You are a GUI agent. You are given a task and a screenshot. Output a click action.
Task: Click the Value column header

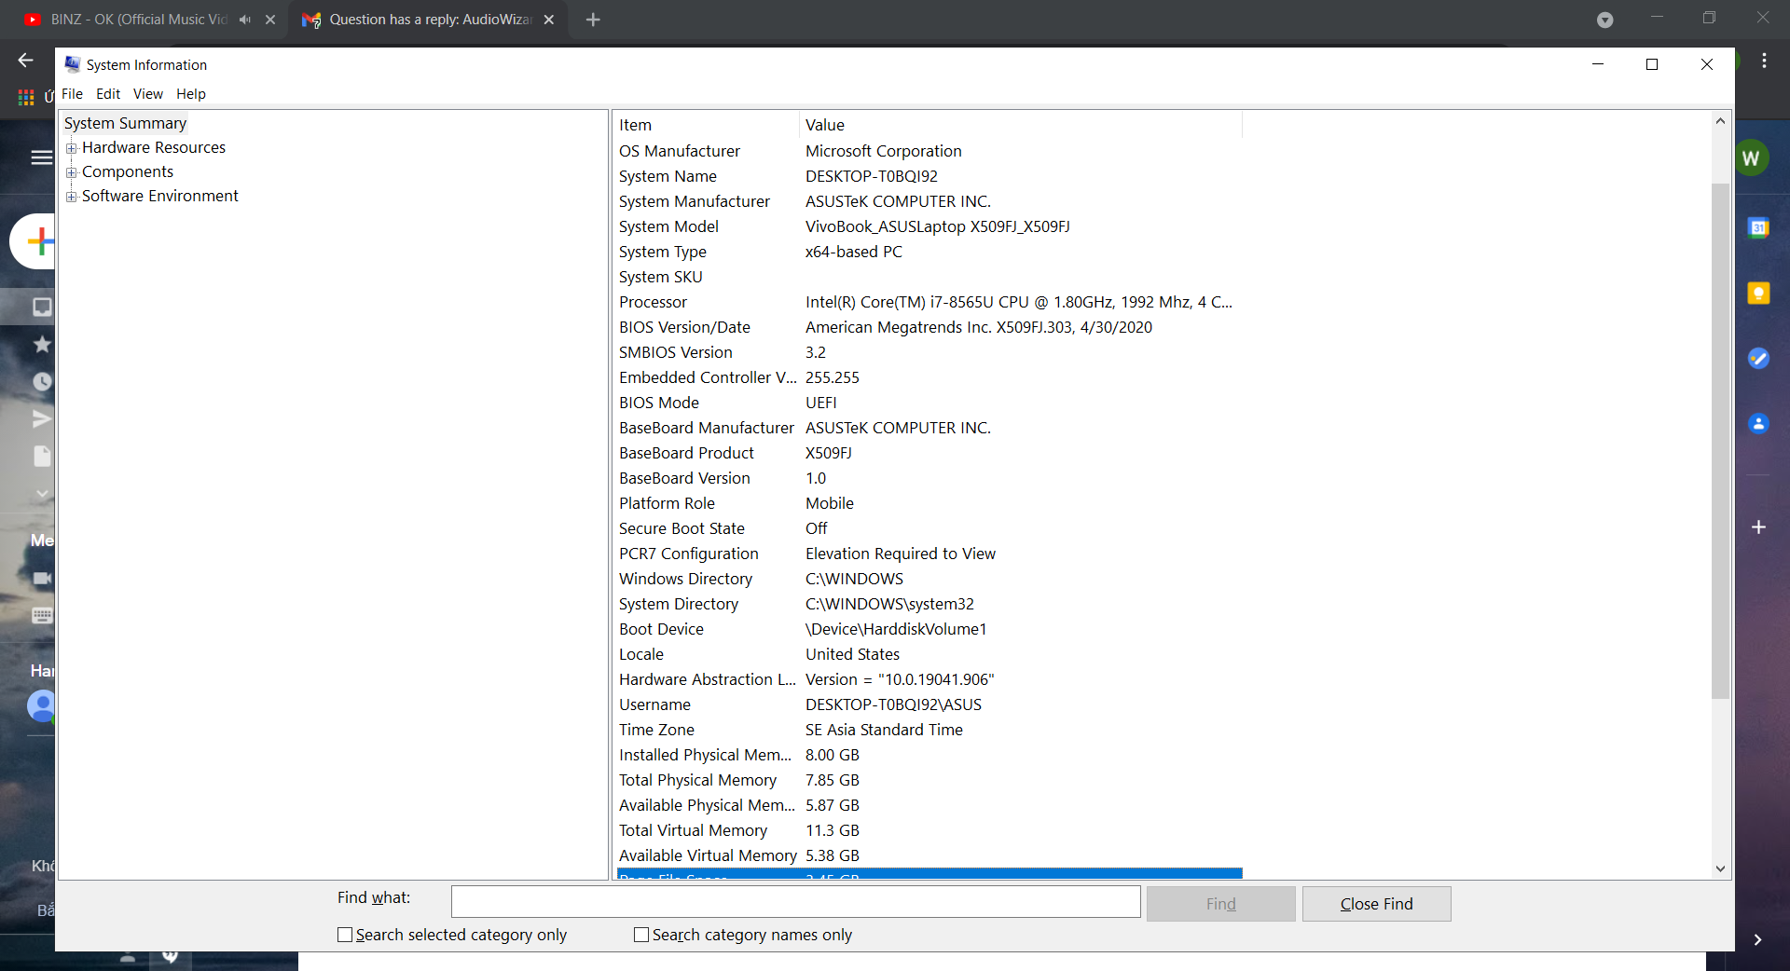click(x=1021, y=125)
